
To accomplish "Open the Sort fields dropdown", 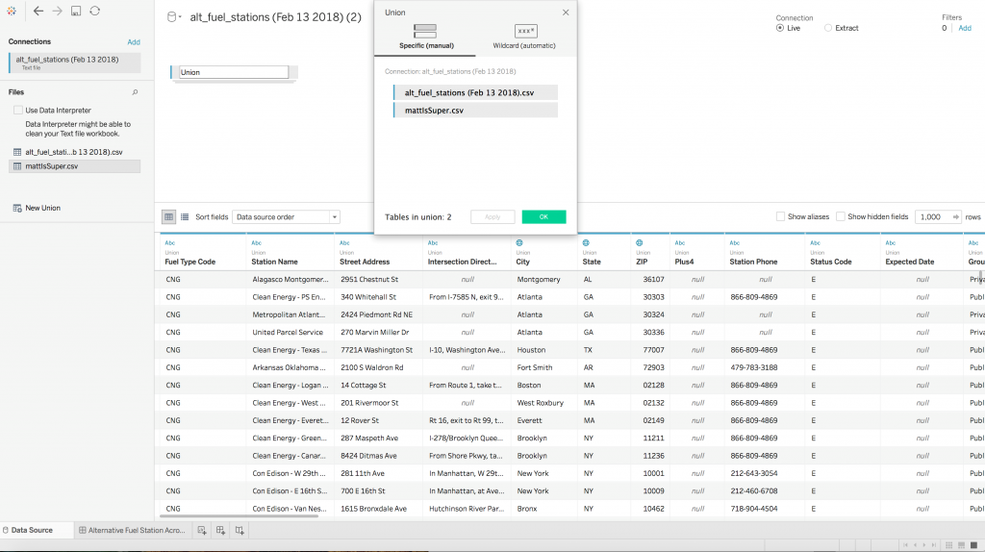I will [286, 216].
